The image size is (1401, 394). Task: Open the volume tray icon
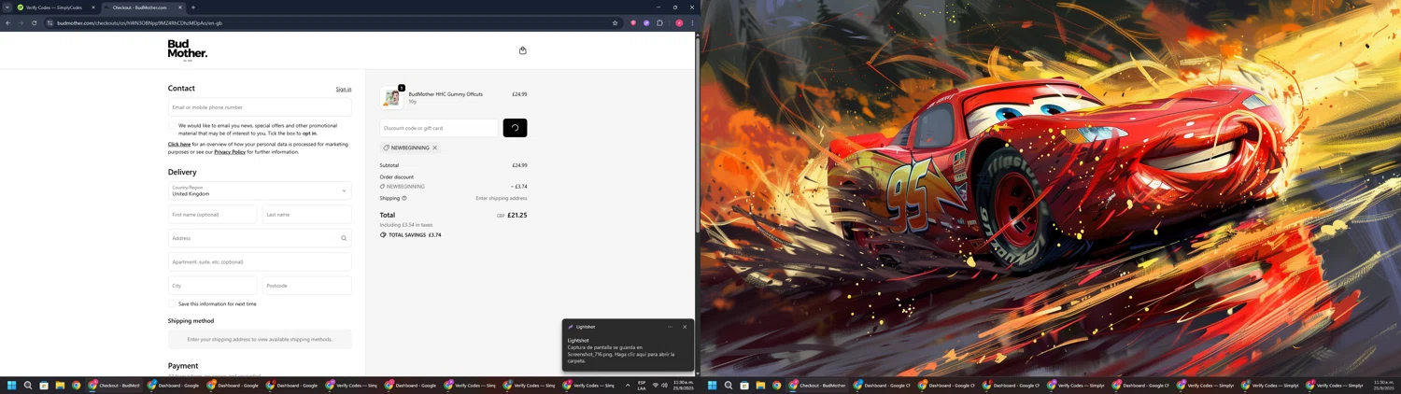665,385
